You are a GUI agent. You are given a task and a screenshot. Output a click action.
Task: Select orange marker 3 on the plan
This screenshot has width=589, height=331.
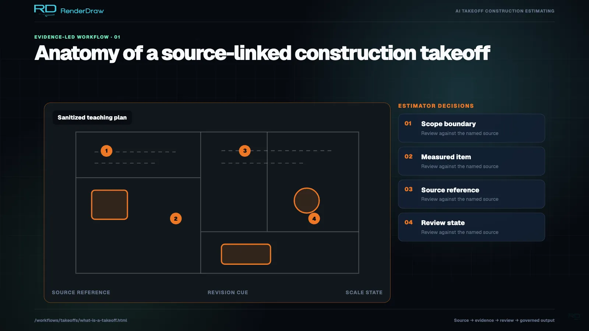pos(245,151)
